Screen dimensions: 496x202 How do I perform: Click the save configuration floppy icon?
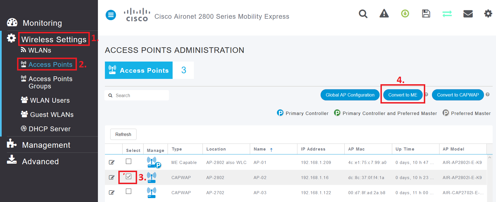pos(426,13)
